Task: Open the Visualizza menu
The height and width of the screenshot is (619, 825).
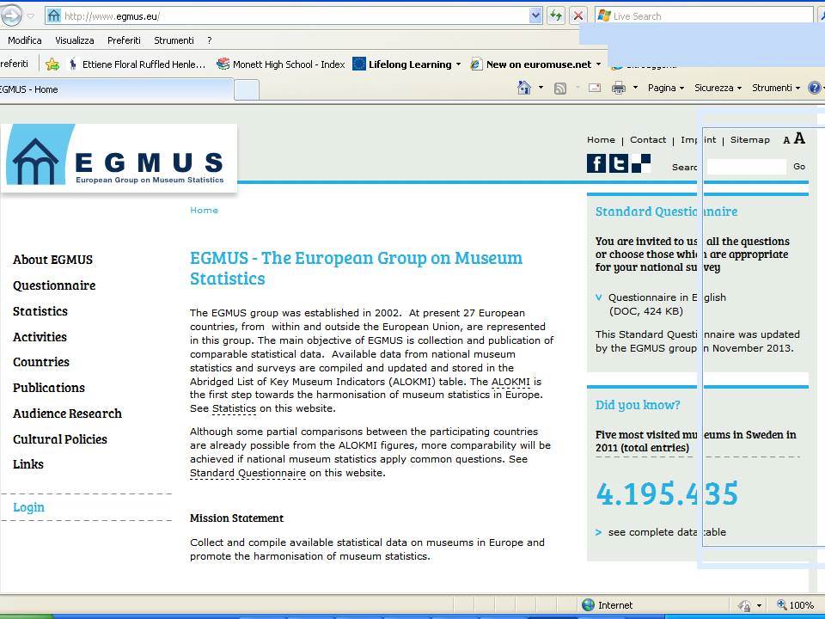Action: (x=74, y=40)
